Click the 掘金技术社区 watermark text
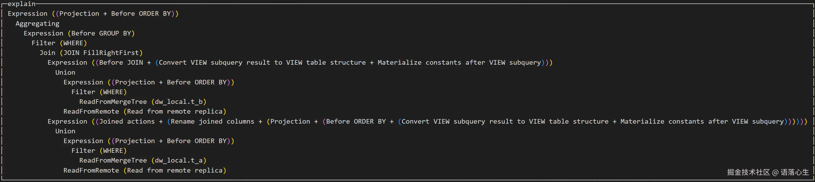 (x=748, y=172)
